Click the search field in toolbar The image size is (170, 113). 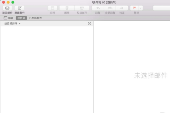point(161,8)
